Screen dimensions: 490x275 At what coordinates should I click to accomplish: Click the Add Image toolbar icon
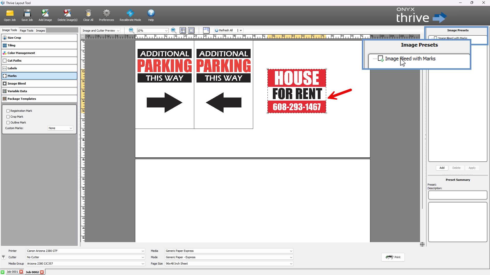45,13
